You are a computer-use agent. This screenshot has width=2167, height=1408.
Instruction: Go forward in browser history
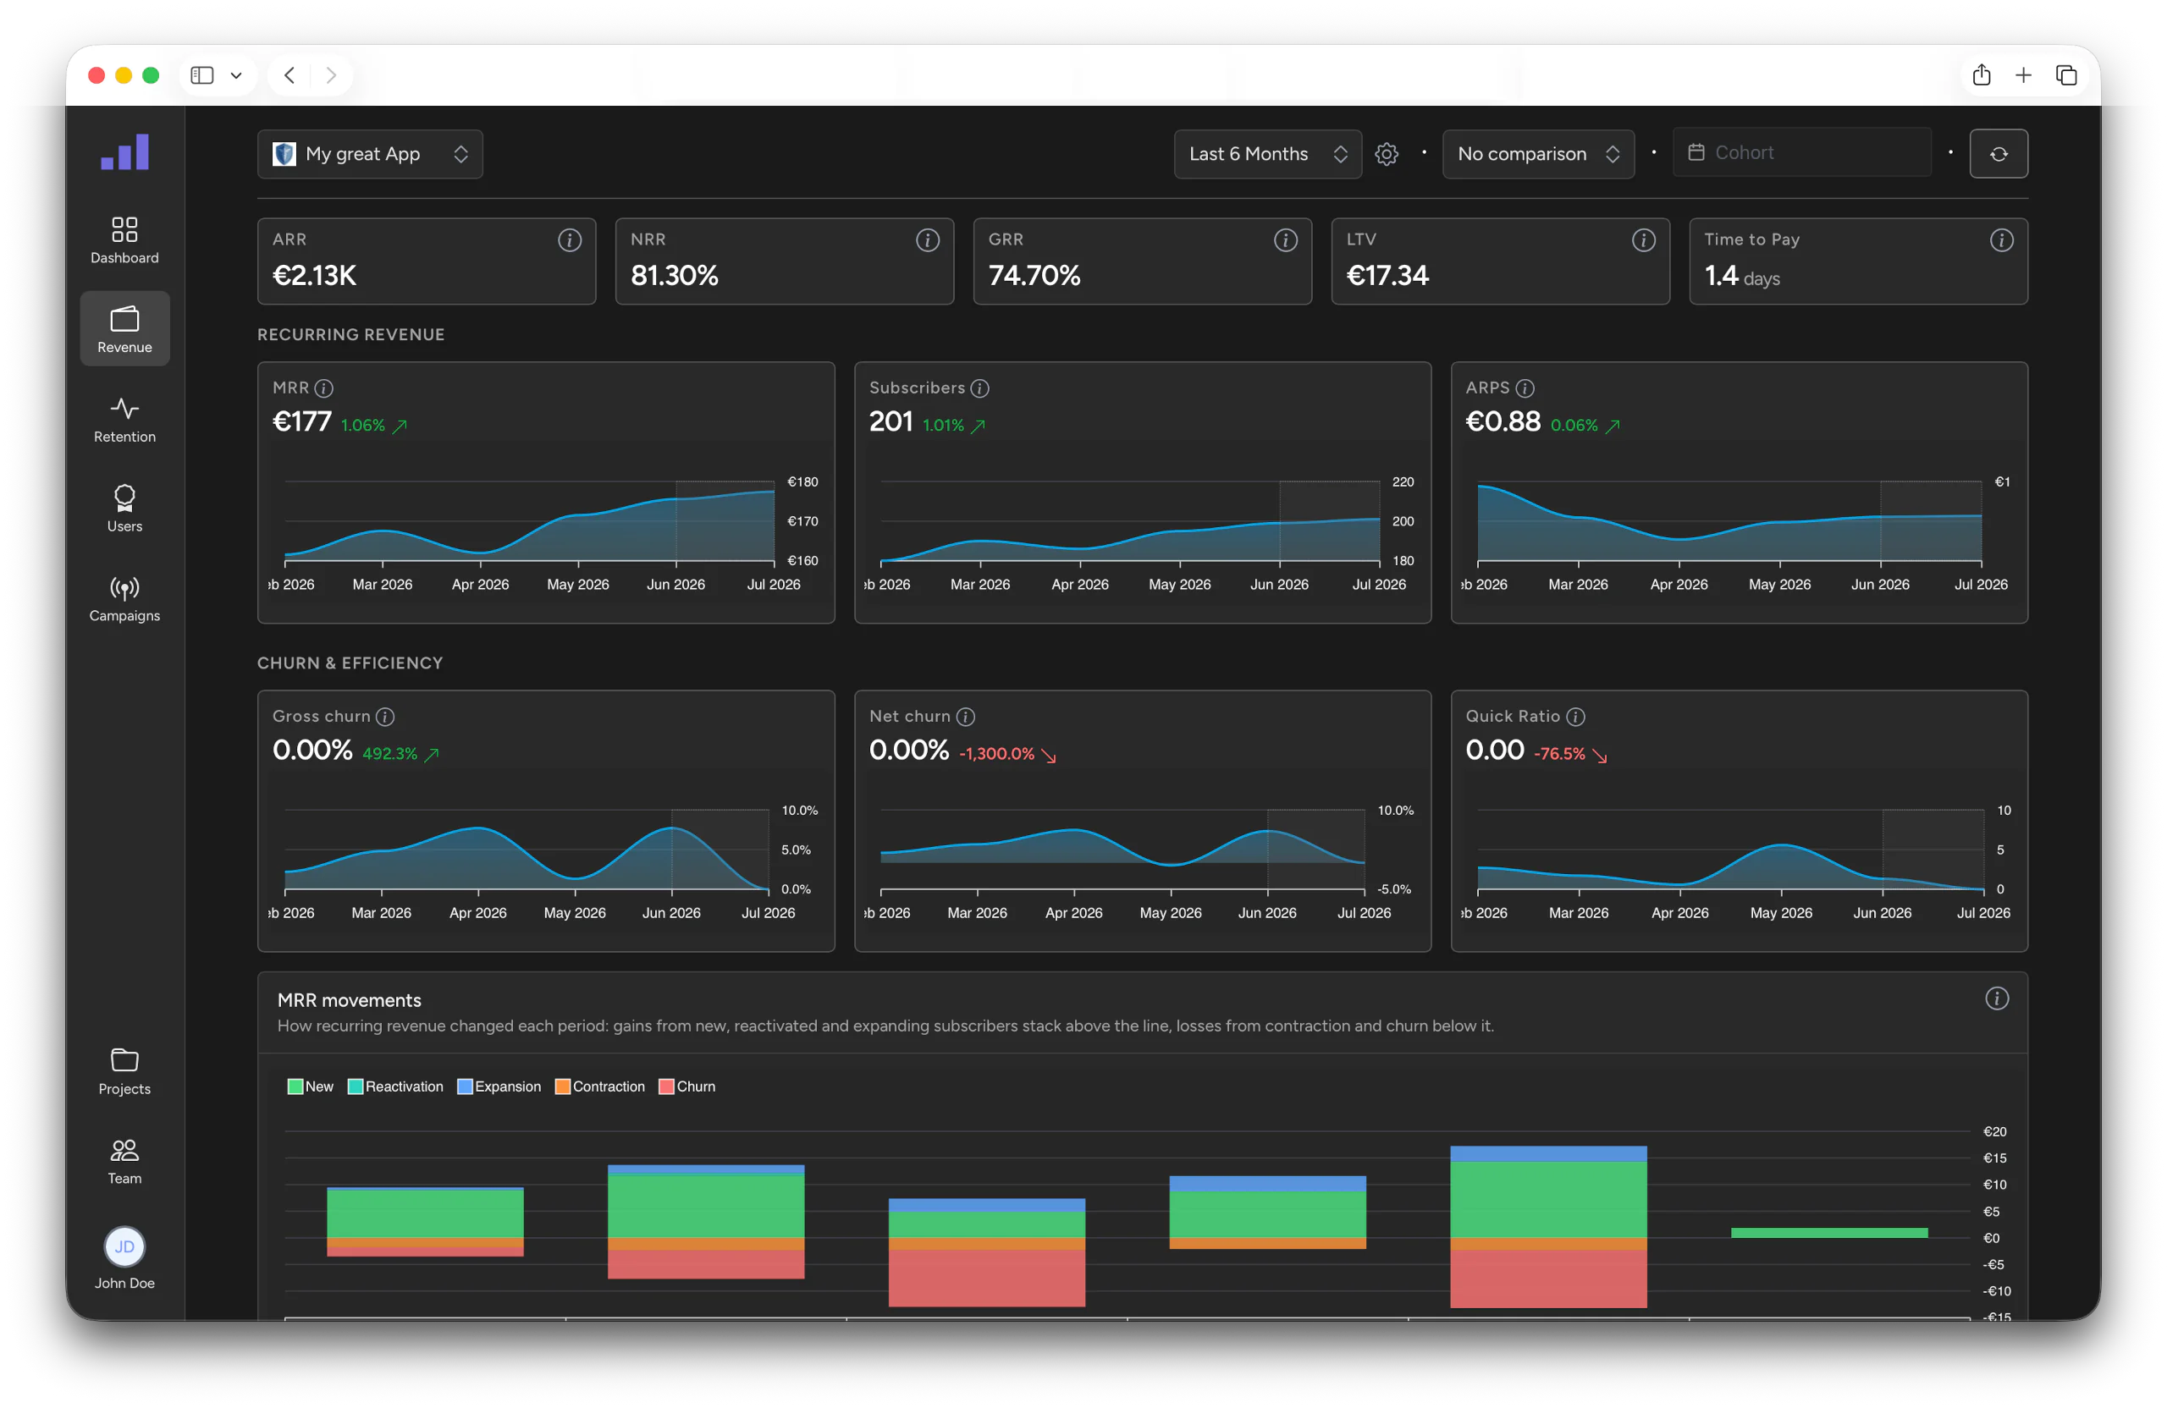tap(332, 74)
